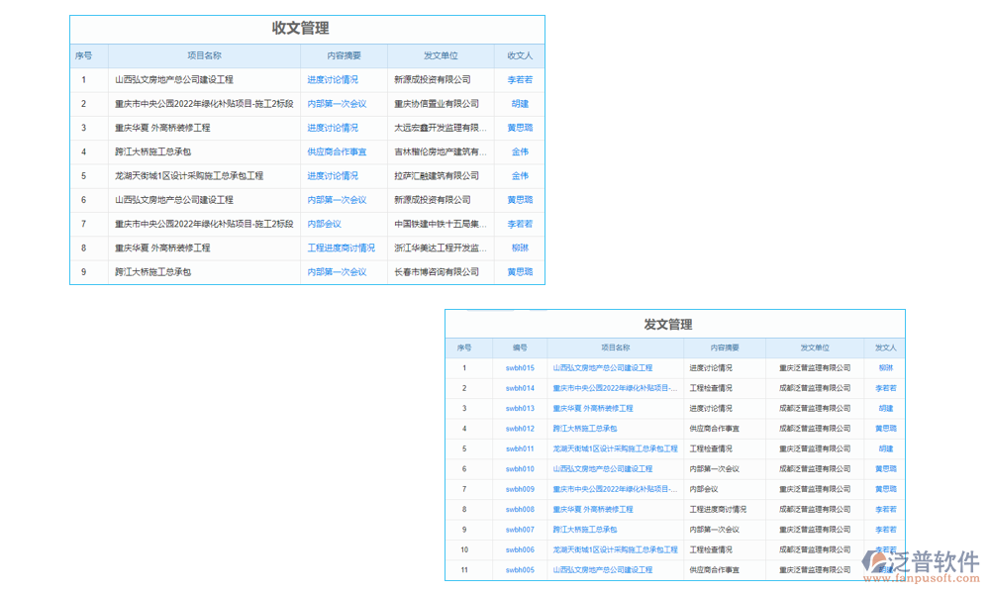Open 进度讨论情况 summary in row 1 of 收文管理
The height and width of the screenshot is (594, 990).
point(331,80)
